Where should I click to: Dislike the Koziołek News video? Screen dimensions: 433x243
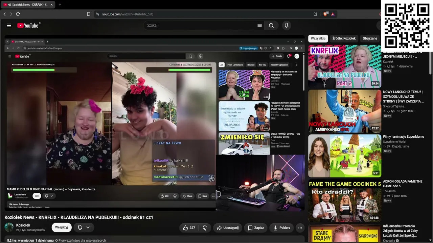pos(205,228)
